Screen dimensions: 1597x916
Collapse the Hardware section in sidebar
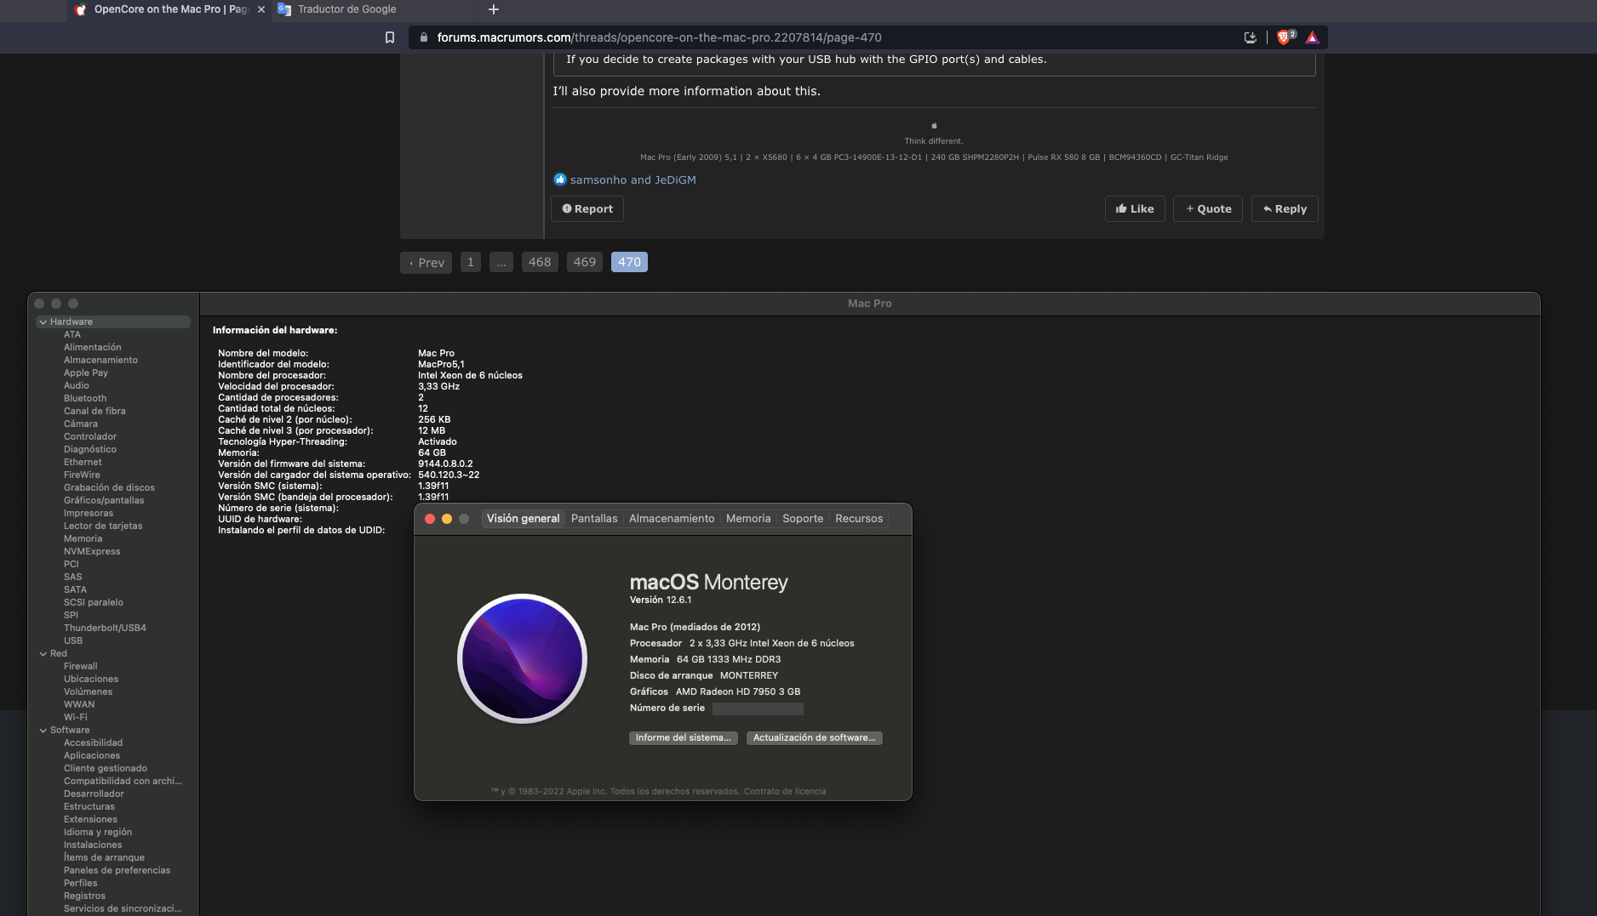pos(43,322)
